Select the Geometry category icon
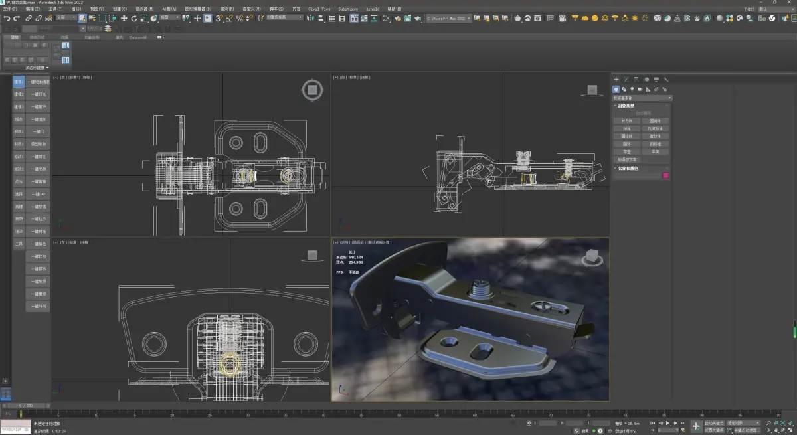Image resolution: width=797 pixels, height=435 pixels. point(616,89)
